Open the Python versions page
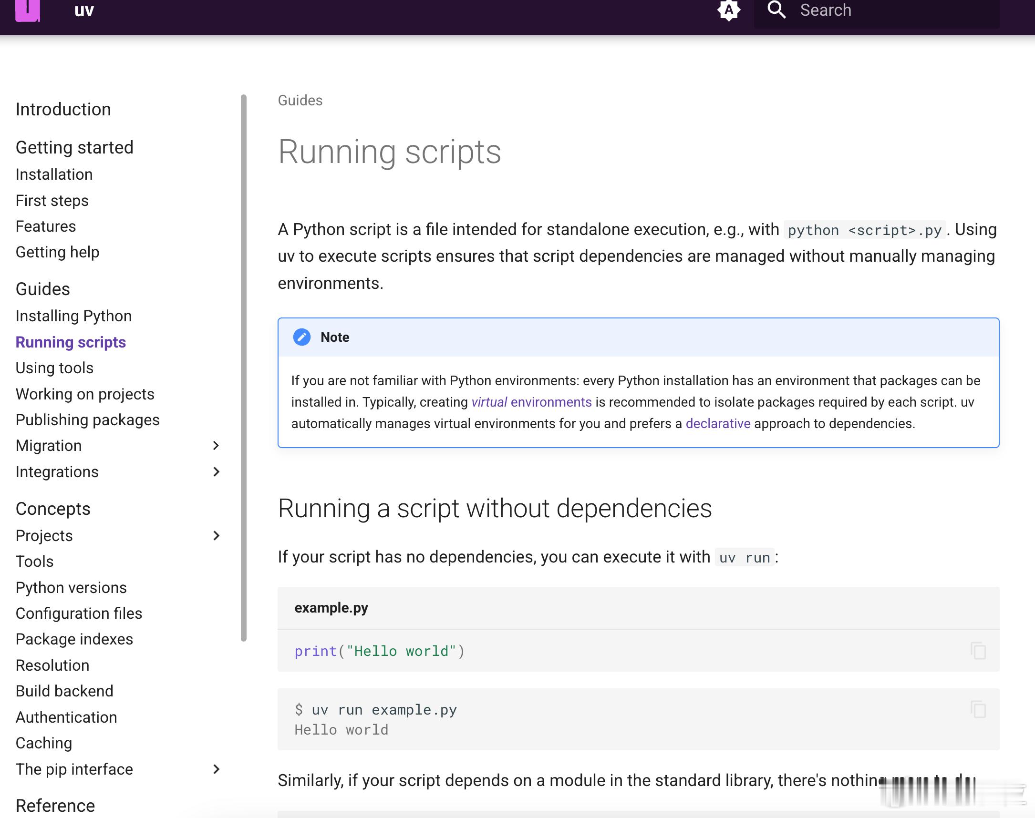1035x818 pixels. [x=71, y=588]
